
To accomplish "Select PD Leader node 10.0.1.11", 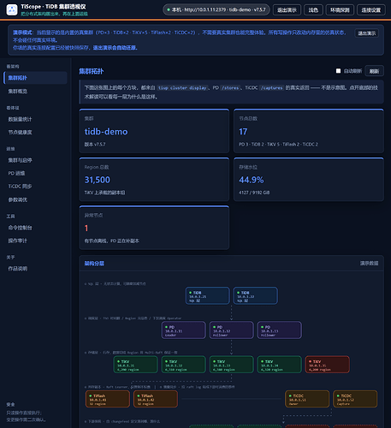I will tap(184, 330).
